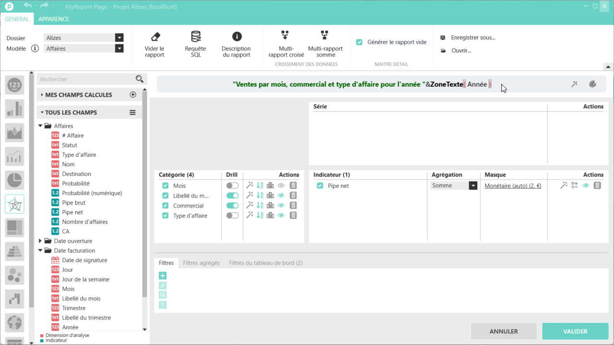Select the pie chart type in sidebar

point(14,180)
